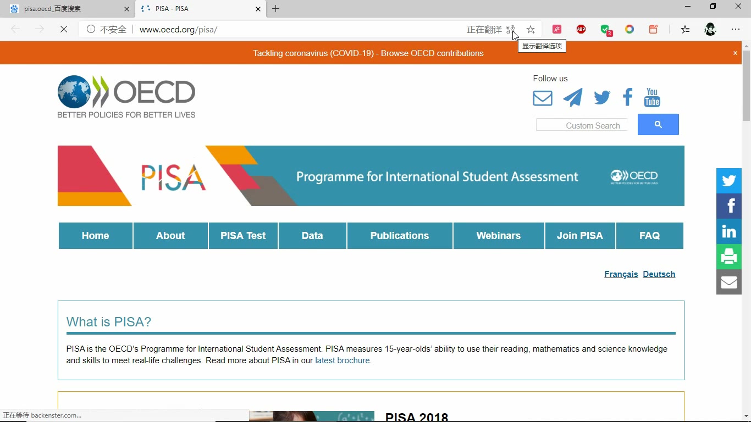751x422 pixels.
Task: Open the Publications navigation item
Action: (x=400, y=236)
